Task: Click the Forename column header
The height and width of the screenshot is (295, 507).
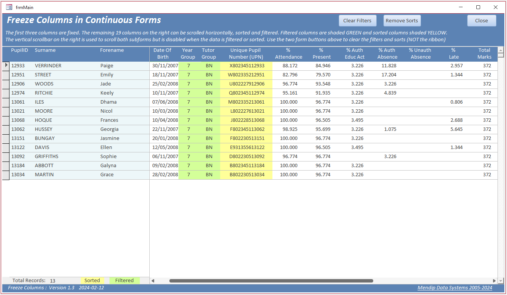Action: click(x=112, y=50)
